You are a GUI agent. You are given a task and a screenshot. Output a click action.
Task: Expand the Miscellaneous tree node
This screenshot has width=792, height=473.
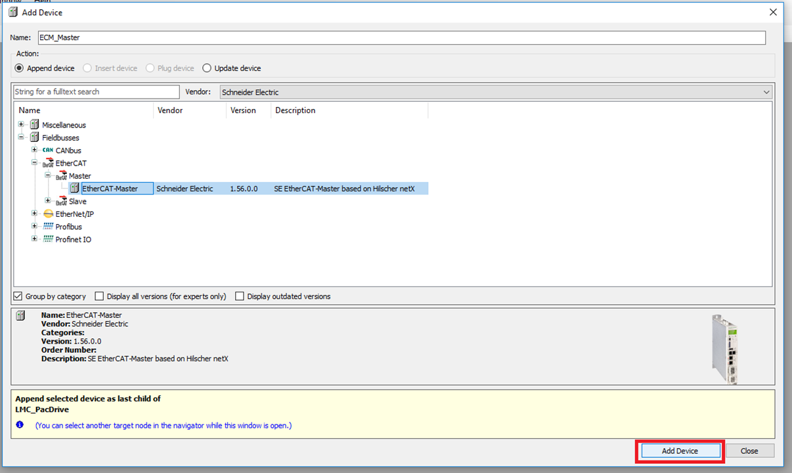click(22, 125)
